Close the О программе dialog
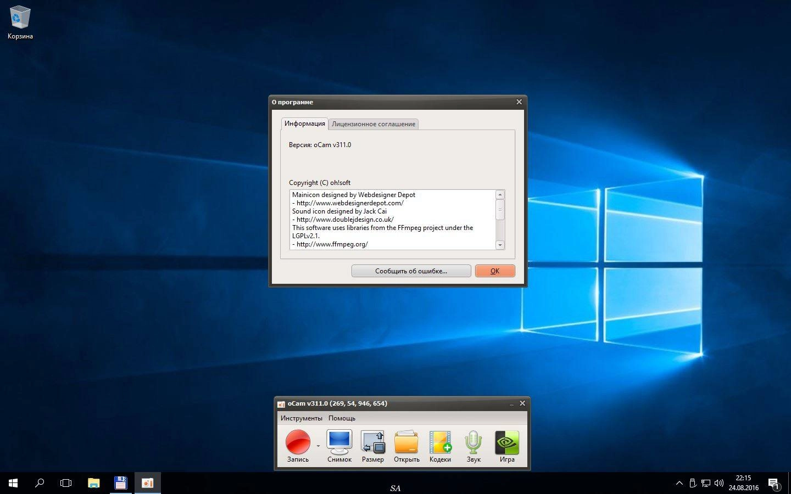Image resolution: width=791 pixels, height=494 pixels. (x=519, y=102)
